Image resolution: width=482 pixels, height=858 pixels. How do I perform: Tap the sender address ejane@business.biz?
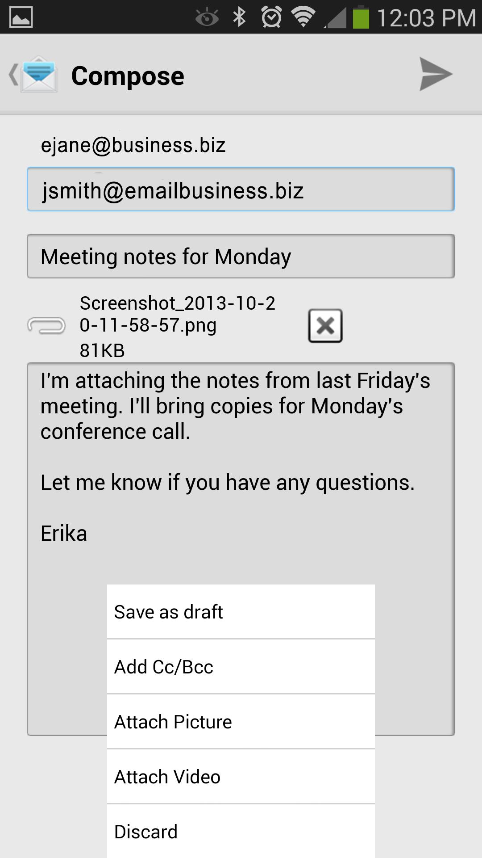(133, 145)
